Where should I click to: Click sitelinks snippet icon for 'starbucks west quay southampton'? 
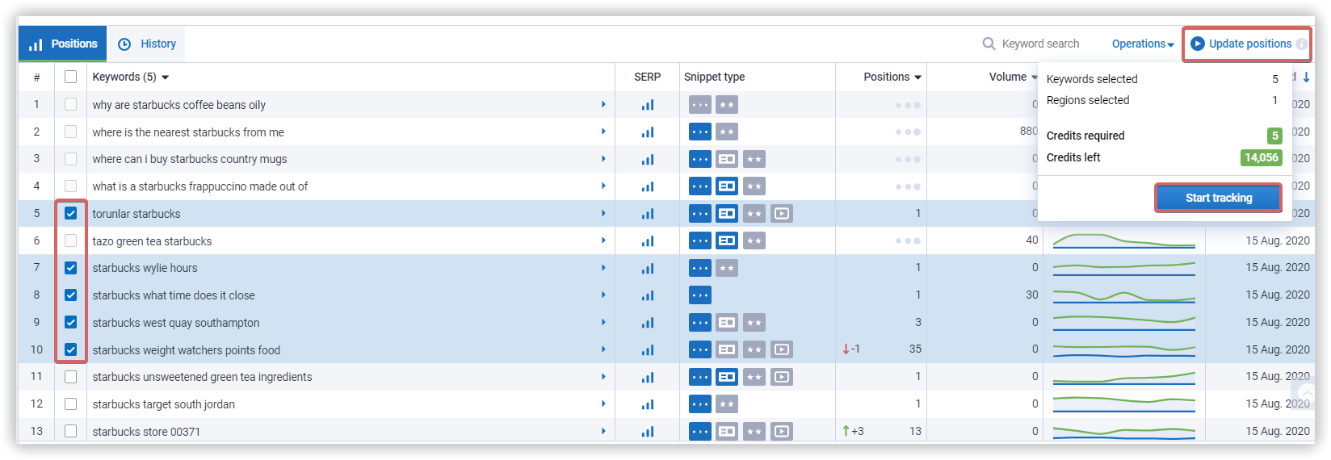(727, 323)
